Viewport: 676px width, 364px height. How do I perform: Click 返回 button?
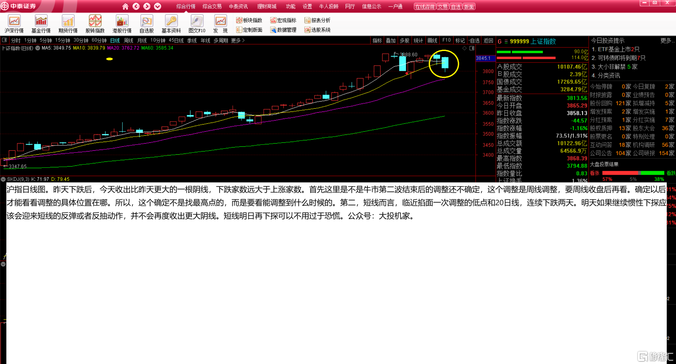(488, 40)
